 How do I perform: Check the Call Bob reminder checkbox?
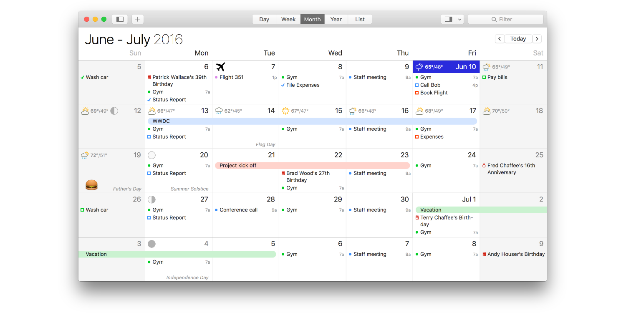click(417, 85)
